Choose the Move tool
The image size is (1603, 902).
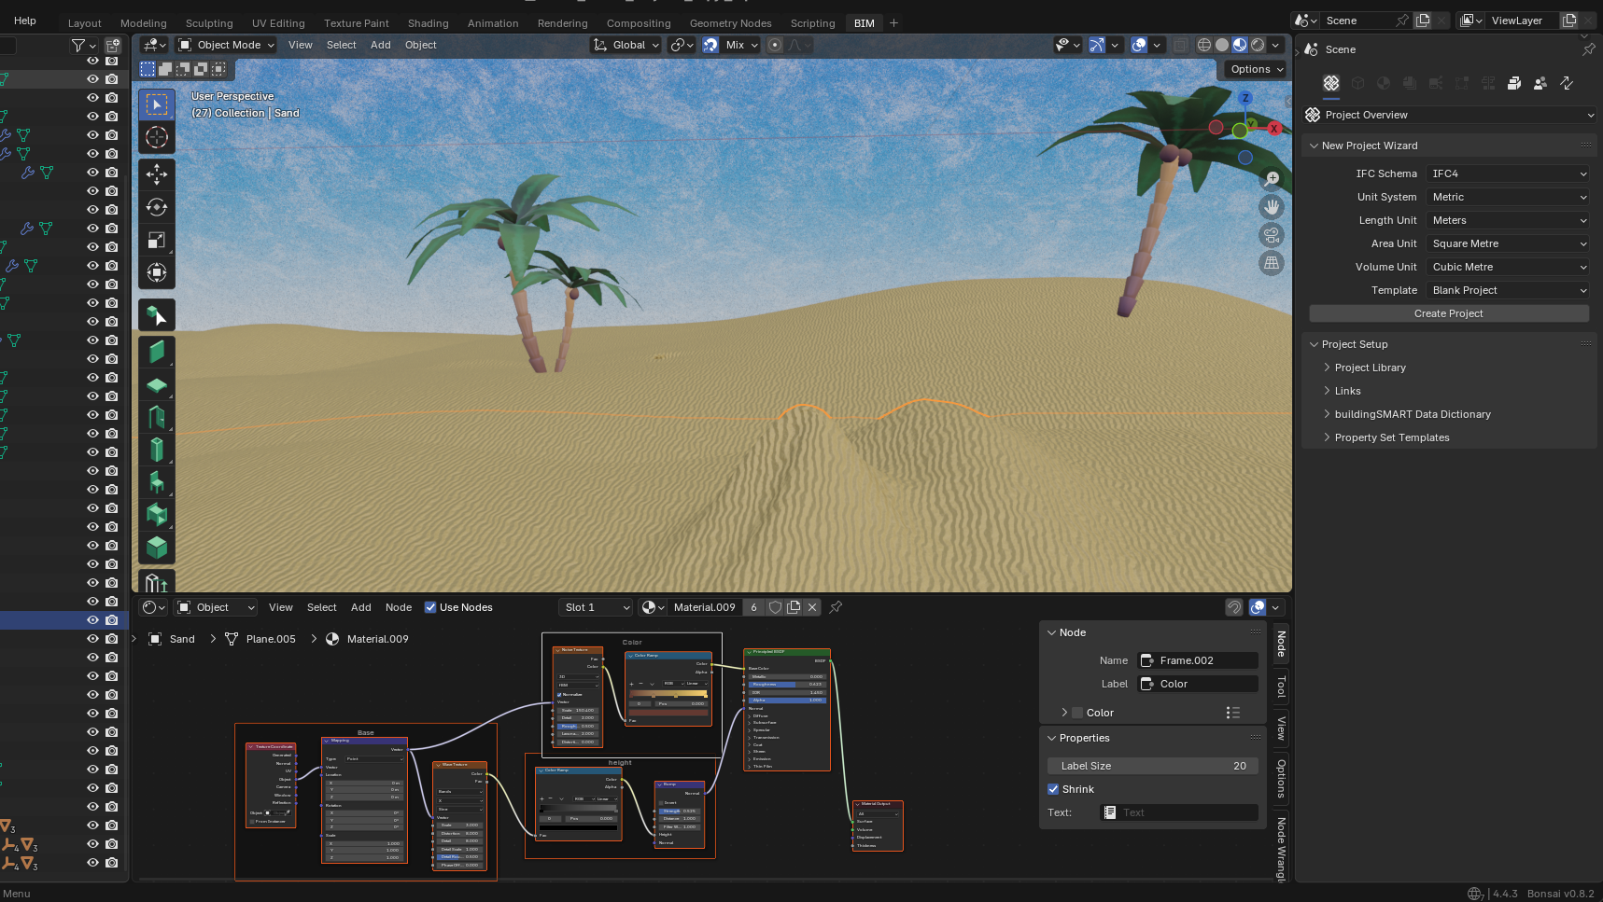click(x=157, y=174)
